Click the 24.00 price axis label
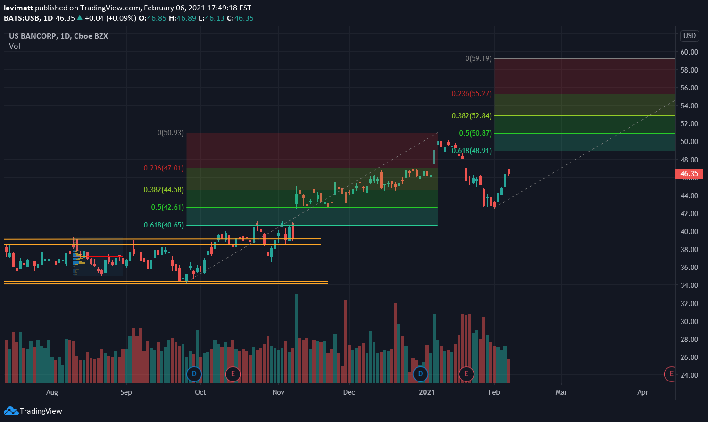708x422 pixels. (689, 375)
